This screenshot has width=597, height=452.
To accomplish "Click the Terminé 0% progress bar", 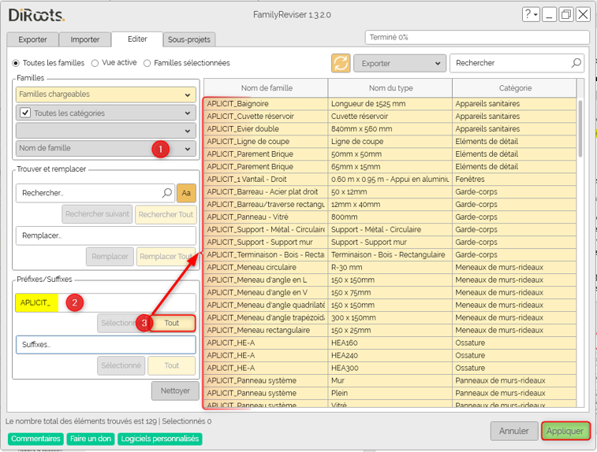I will [476, 37].
